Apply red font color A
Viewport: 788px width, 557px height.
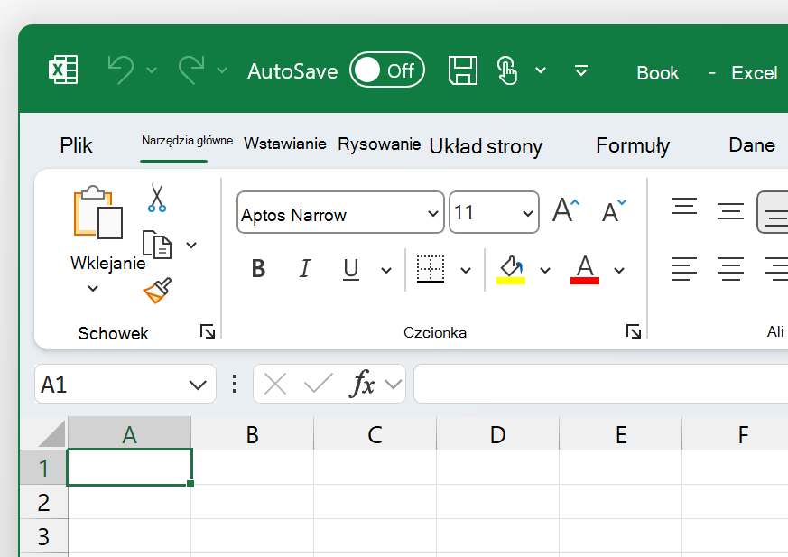point(585,269)
